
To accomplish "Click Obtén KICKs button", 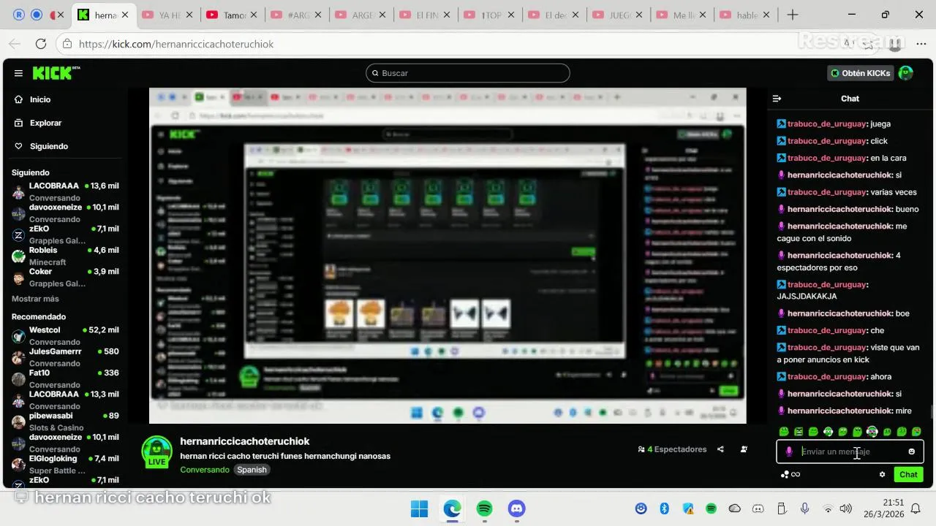I will tap(860, 73).
